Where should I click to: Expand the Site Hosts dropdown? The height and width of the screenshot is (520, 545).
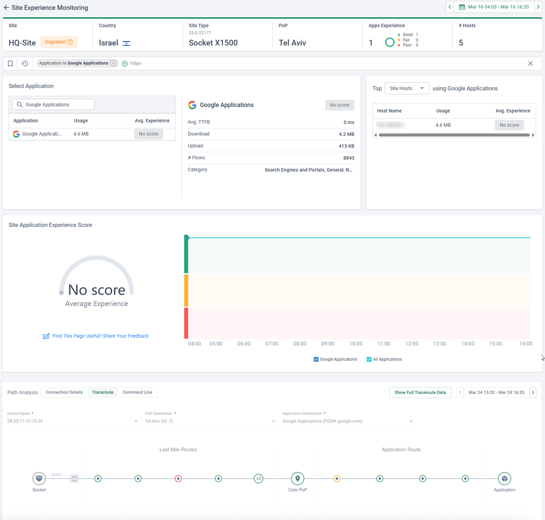pyautogui.click(x=407, y=88)
